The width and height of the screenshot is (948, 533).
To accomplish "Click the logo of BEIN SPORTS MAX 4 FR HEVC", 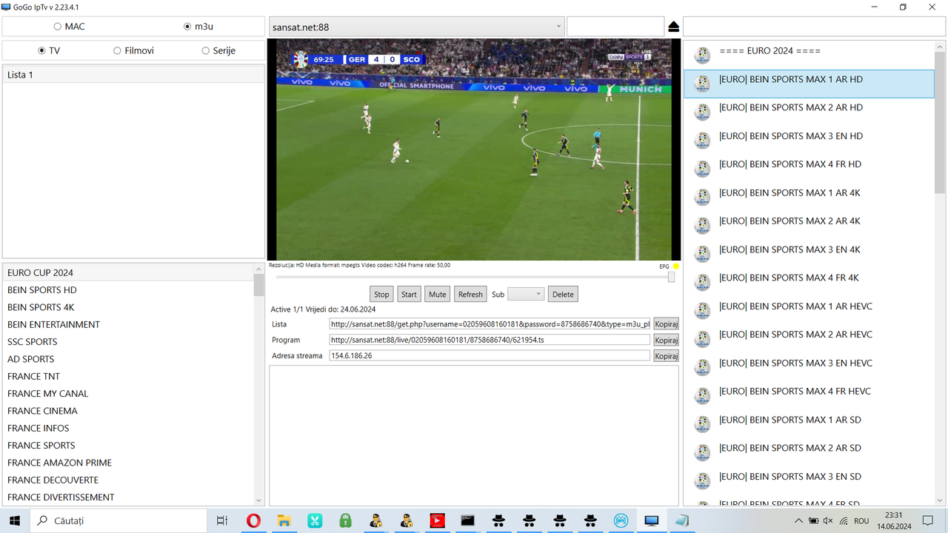I will pyautogui.click(x=702, y=395).
